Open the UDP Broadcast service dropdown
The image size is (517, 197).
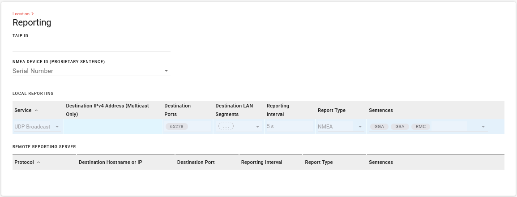(x=38, y=127)
